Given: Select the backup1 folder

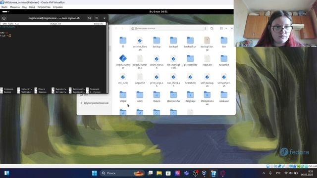Looking at the screenshot, I should point(173,42).
